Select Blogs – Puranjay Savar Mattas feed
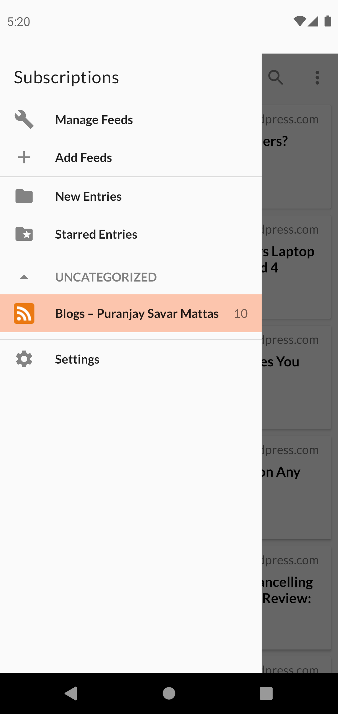This screenshot has width=338, height=714. click(x=137, y=313)
